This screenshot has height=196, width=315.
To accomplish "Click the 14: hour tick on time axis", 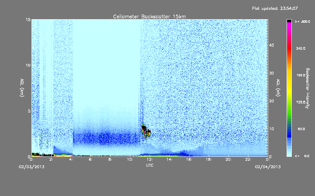I will [169, 160].
